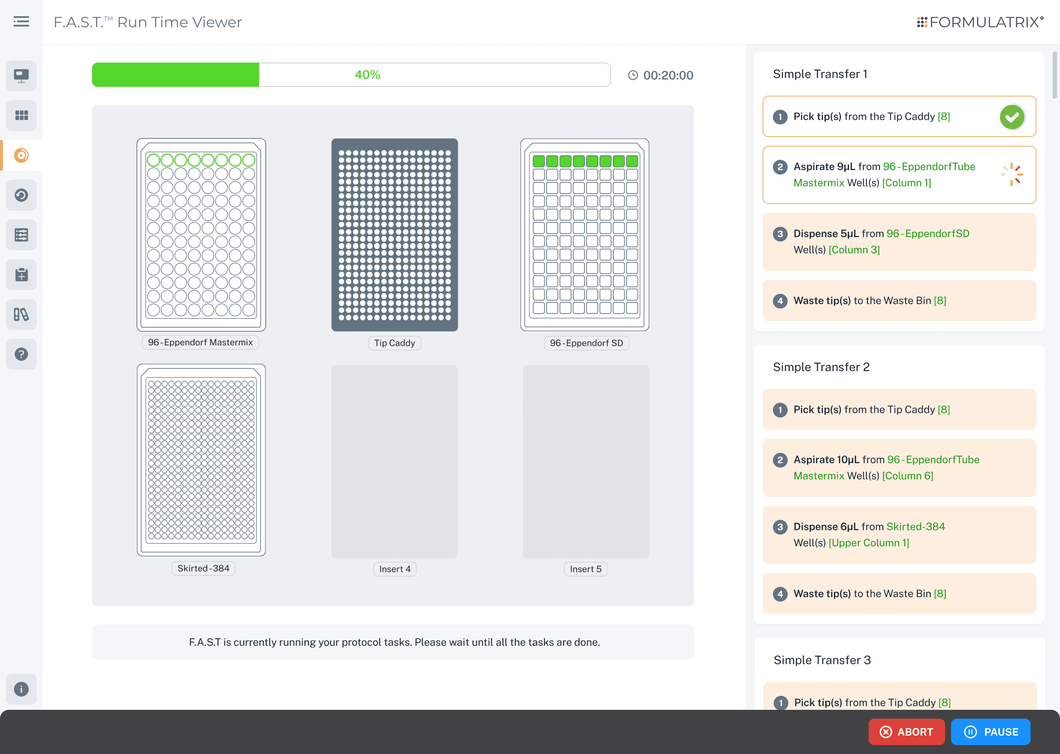Click the presentation monitor sidebar icon
This screenshot has height=754, width=1060.
pyautogui.click(x=21, y=76)
